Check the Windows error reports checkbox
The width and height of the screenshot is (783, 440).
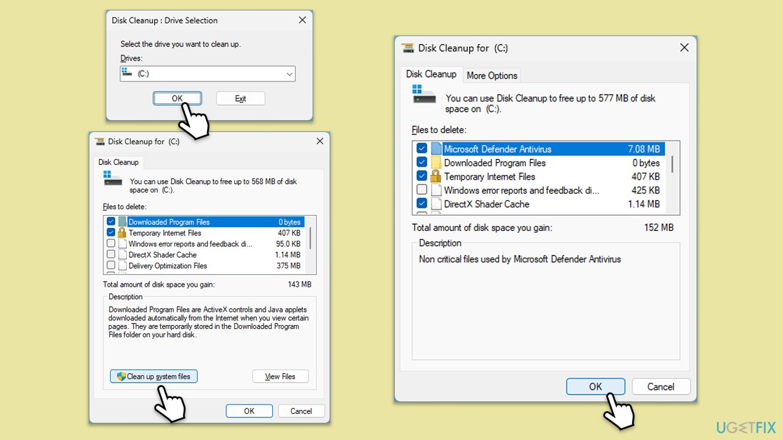click(x=421, y=190)
